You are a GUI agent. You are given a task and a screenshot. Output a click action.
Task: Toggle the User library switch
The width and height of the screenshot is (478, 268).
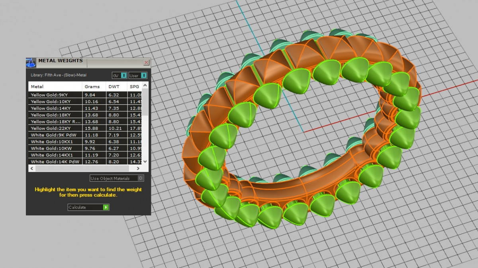pos(144,75)
